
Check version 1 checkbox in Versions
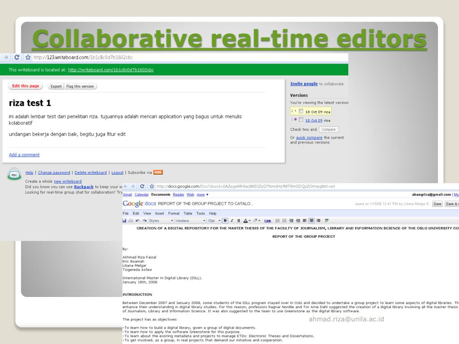[x=301, y=120]
